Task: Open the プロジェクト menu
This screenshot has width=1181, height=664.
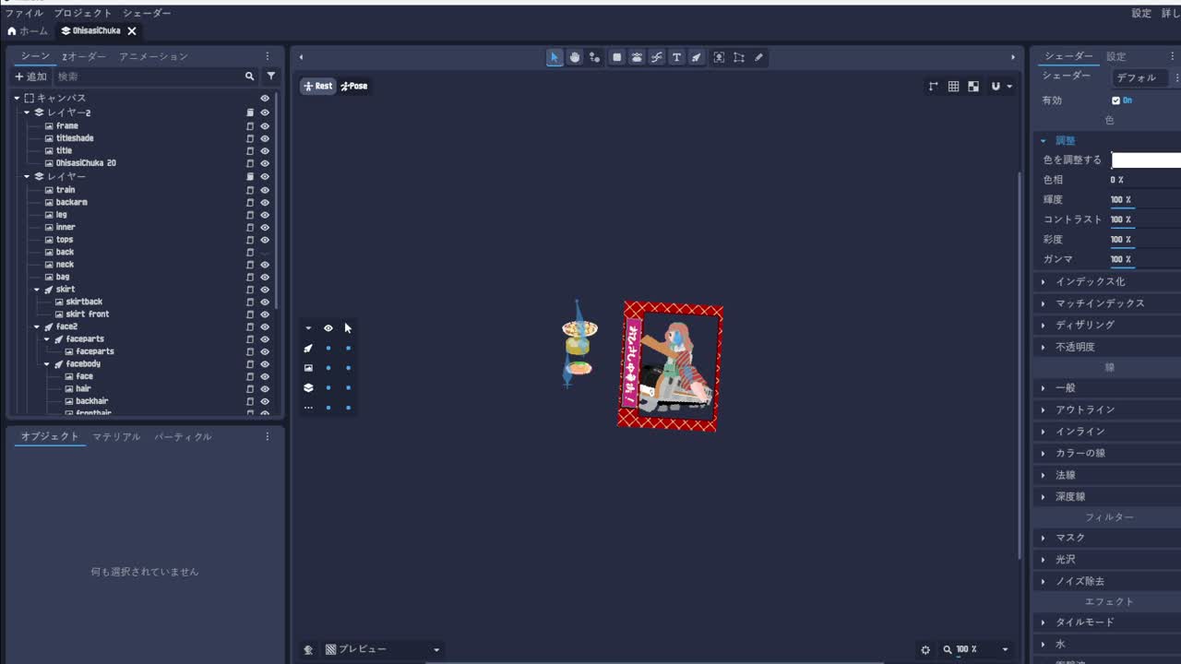Action: pyautogui.click(x=82, y=13)
